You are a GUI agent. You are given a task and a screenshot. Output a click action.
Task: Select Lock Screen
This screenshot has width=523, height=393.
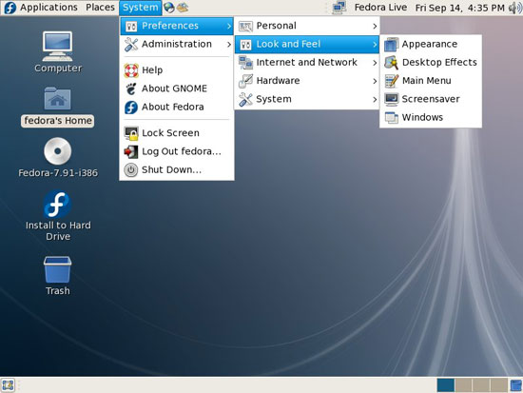point(177,133)
